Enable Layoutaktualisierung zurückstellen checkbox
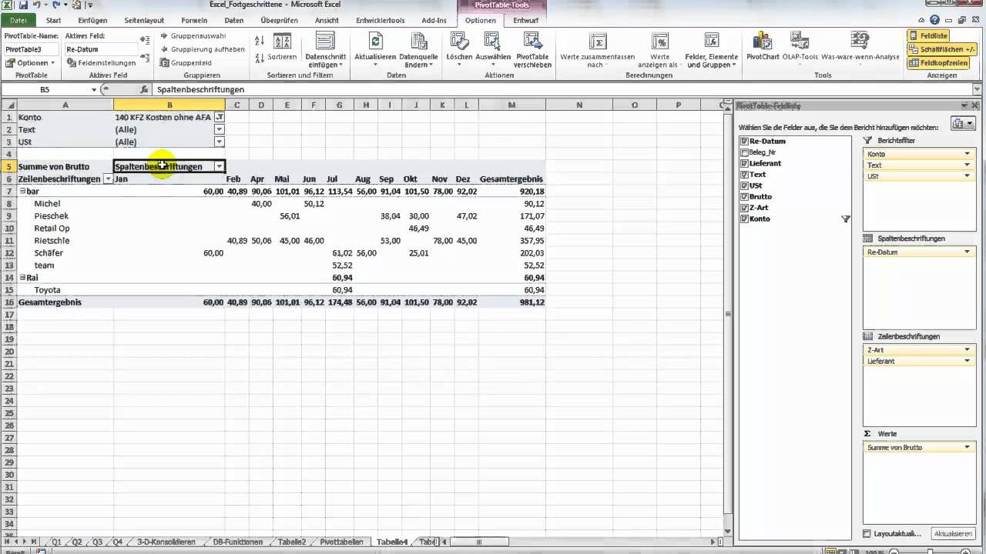986x554 pixels. click(867, 533)
